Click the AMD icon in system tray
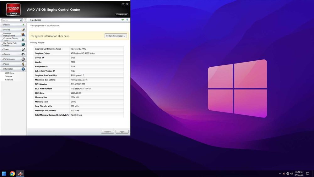This screenshot has height=177, width=314. [x=284, y=174]
